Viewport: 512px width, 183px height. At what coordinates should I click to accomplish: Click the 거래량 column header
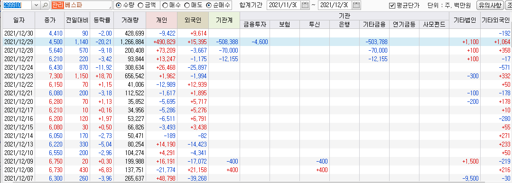click(x=130, y=20)
